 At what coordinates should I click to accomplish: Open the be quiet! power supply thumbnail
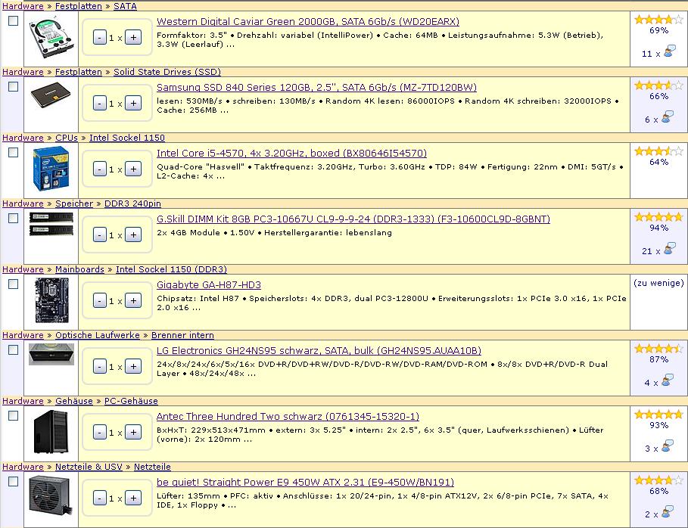pyautogui.click(x=51, y=495)
